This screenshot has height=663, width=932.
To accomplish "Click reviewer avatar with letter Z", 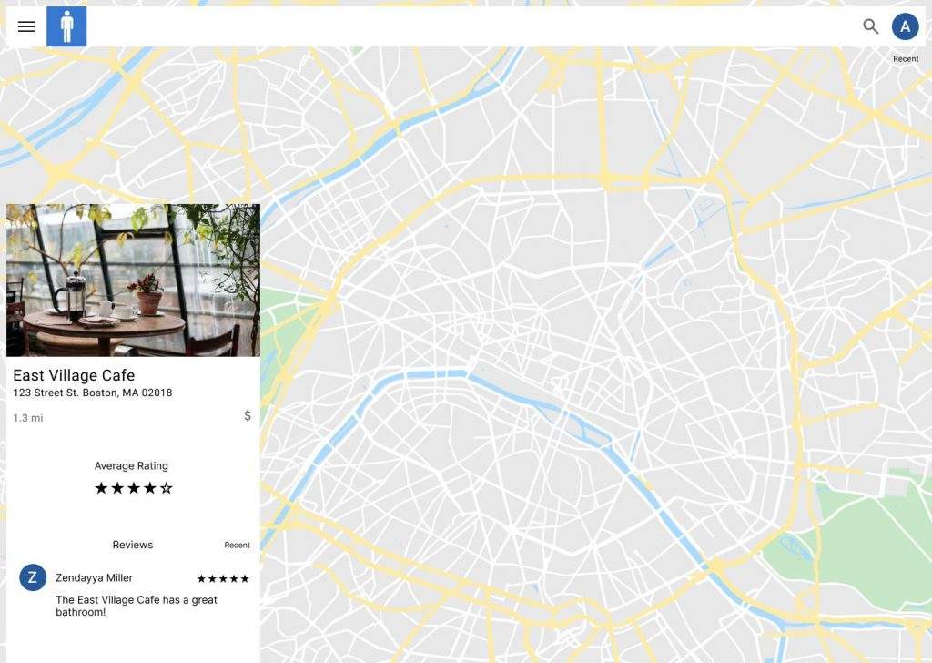I will [33, 577].
